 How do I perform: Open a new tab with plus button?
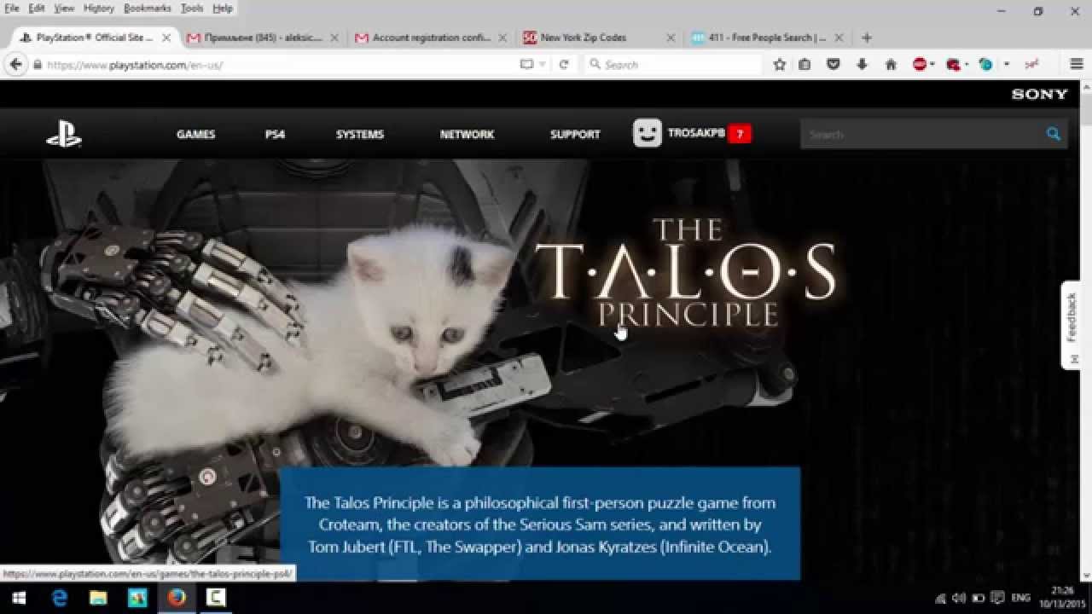867,38
